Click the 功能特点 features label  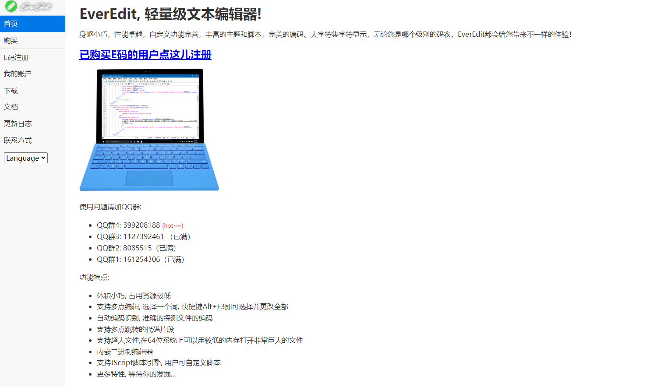[x=91, y=277]
